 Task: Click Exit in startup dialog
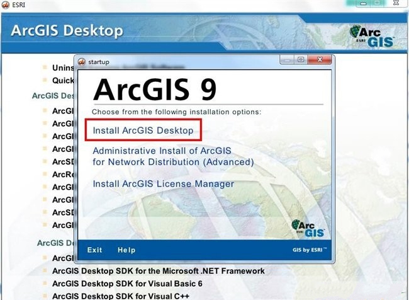[x=94, y=250]
